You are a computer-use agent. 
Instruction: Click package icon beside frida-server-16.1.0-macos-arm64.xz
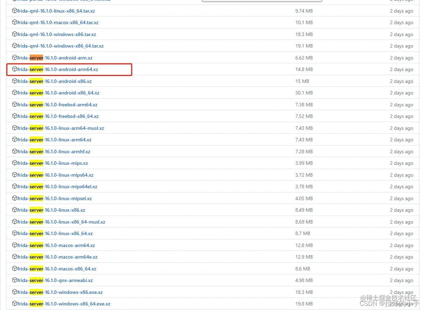click(x=15, y=245)
